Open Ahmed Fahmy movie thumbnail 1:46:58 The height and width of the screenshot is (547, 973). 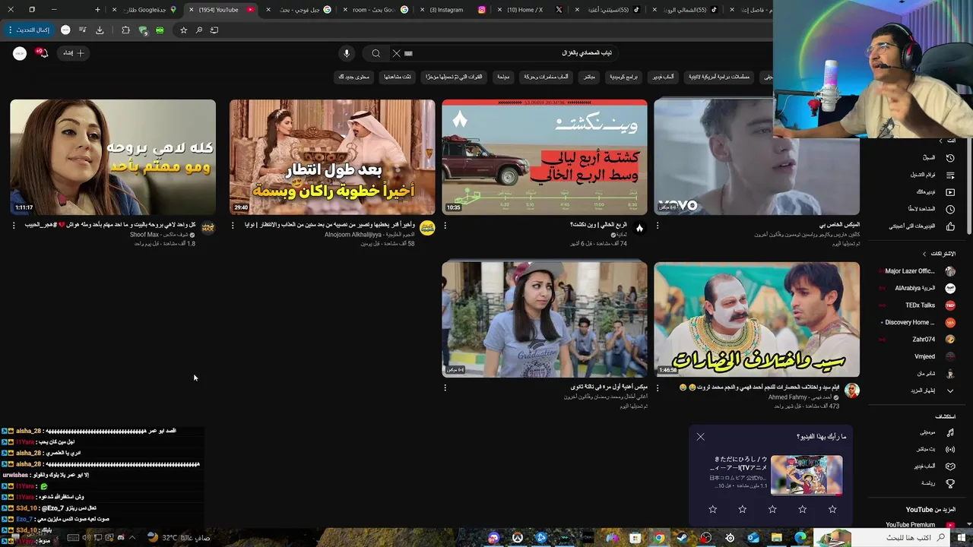pyautogui.click(x=756, y=320)
